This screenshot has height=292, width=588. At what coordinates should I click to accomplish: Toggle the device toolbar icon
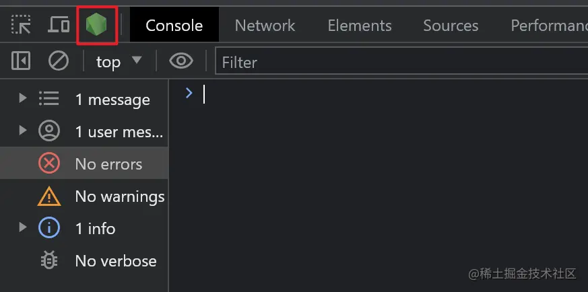59,26
